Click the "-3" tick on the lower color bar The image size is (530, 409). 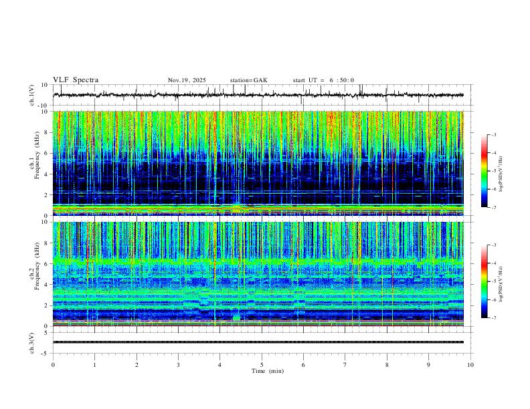point(494,245)
